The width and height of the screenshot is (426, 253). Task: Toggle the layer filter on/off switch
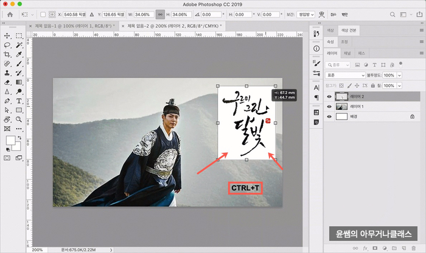(x=400, y=64)
